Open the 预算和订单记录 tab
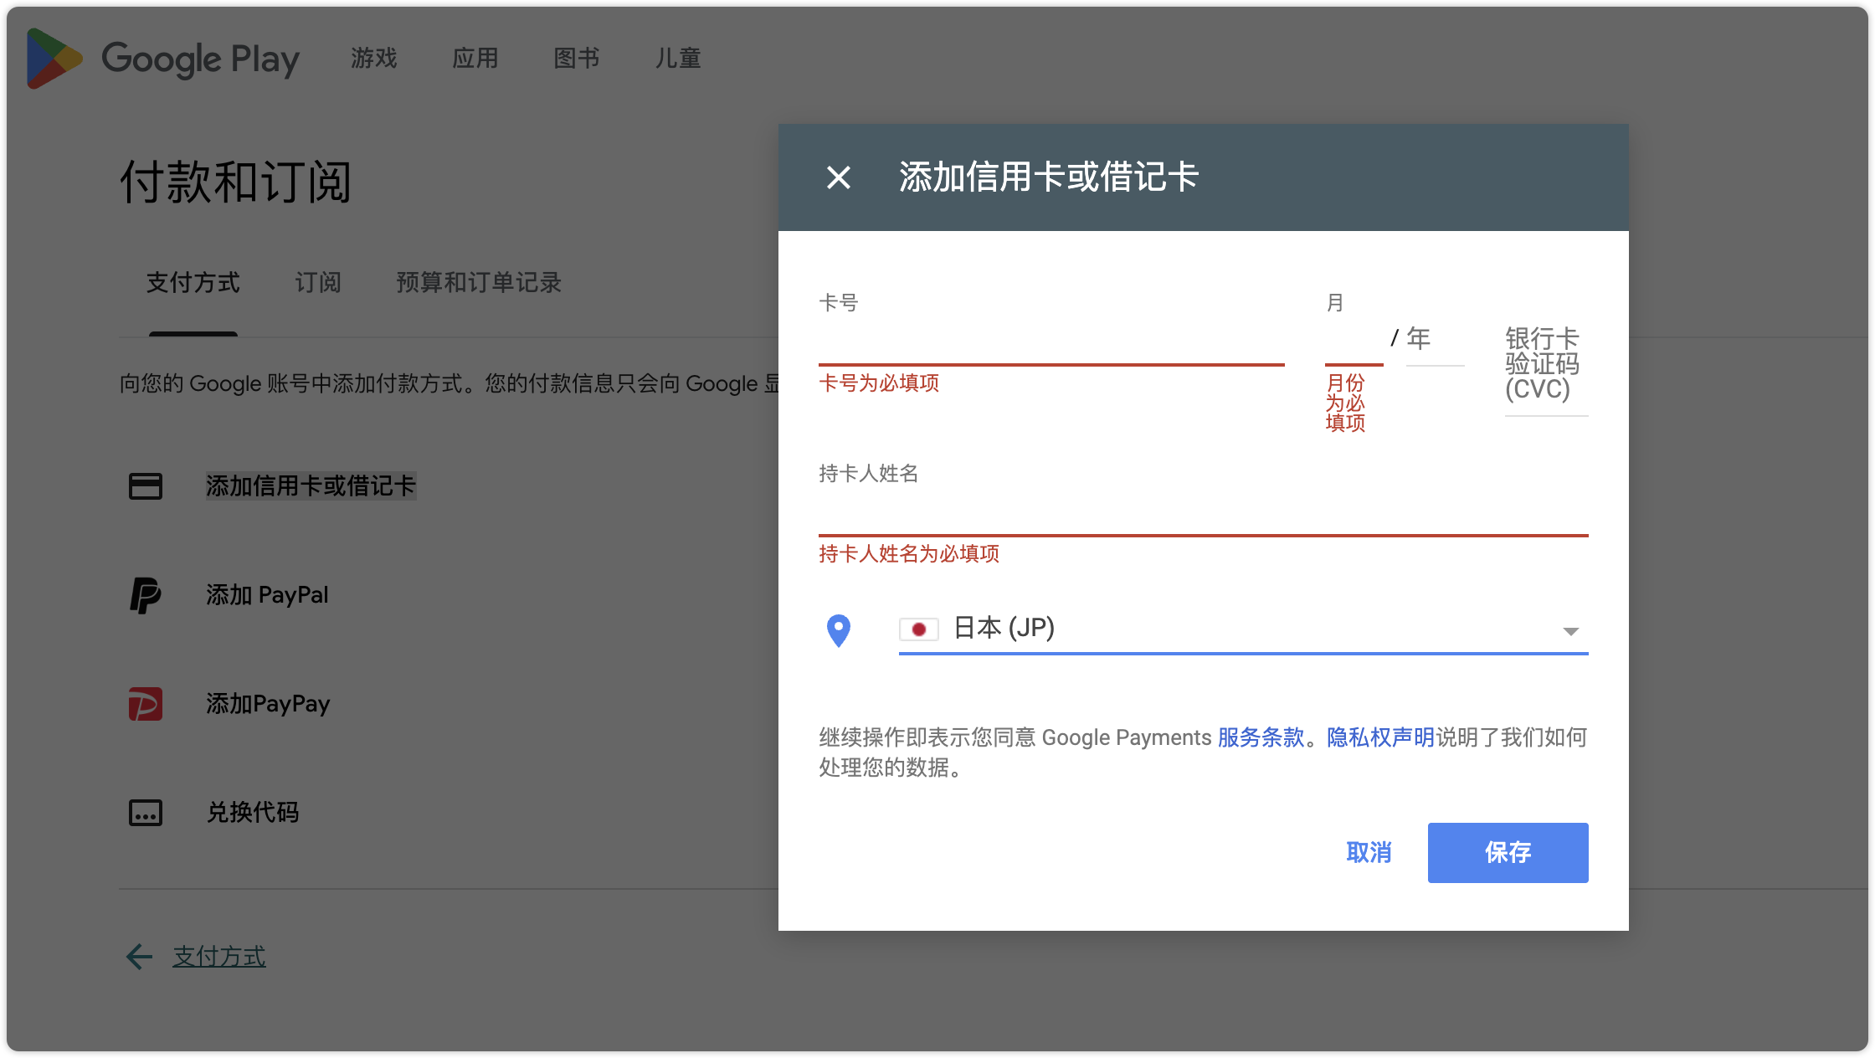The width and height of the screenshot is (1875, 1058). 479,283
